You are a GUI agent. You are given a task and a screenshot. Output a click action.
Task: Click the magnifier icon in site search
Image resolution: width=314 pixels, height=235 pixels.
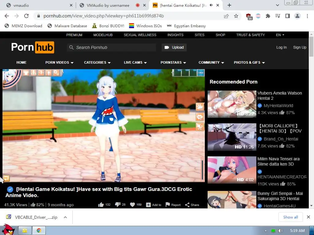71,47
